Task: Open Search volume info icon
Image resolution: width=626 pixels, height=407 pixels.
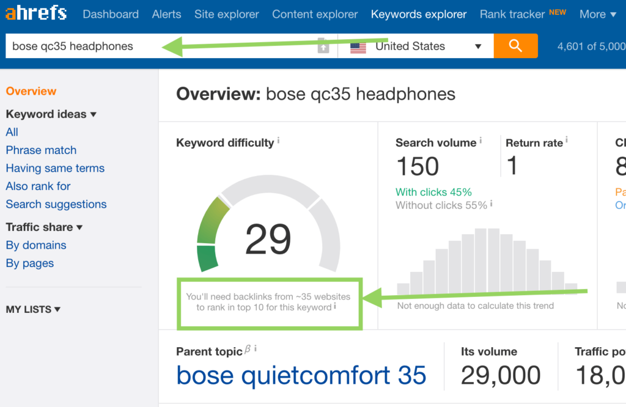Action: pyautogui.click(x=481, y=141)
